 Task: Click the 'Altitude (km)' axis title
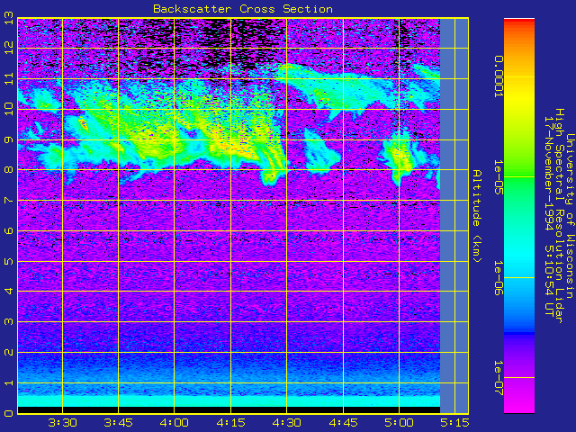tap(476, 216)
